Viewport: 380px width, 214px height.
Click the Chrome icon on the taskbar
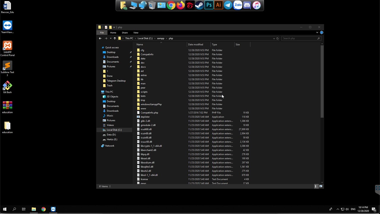(43, 209)
